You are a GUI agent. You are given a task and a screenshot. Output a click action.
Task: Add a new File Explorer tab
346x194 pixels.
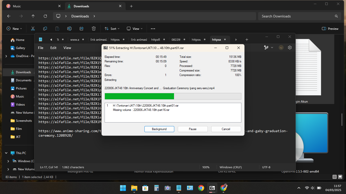131,6
